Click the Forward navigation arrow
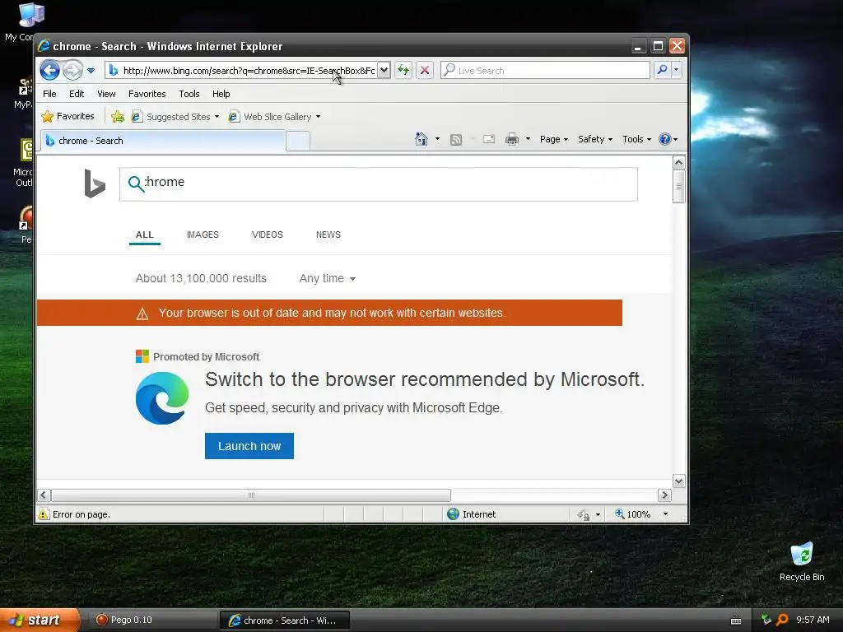 tap(72, 70)
